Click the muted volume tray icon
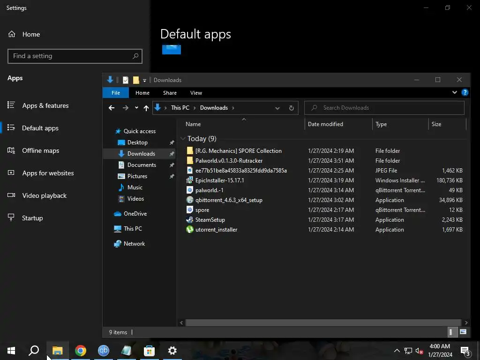The image size is (480, 360). click(419, 351)
